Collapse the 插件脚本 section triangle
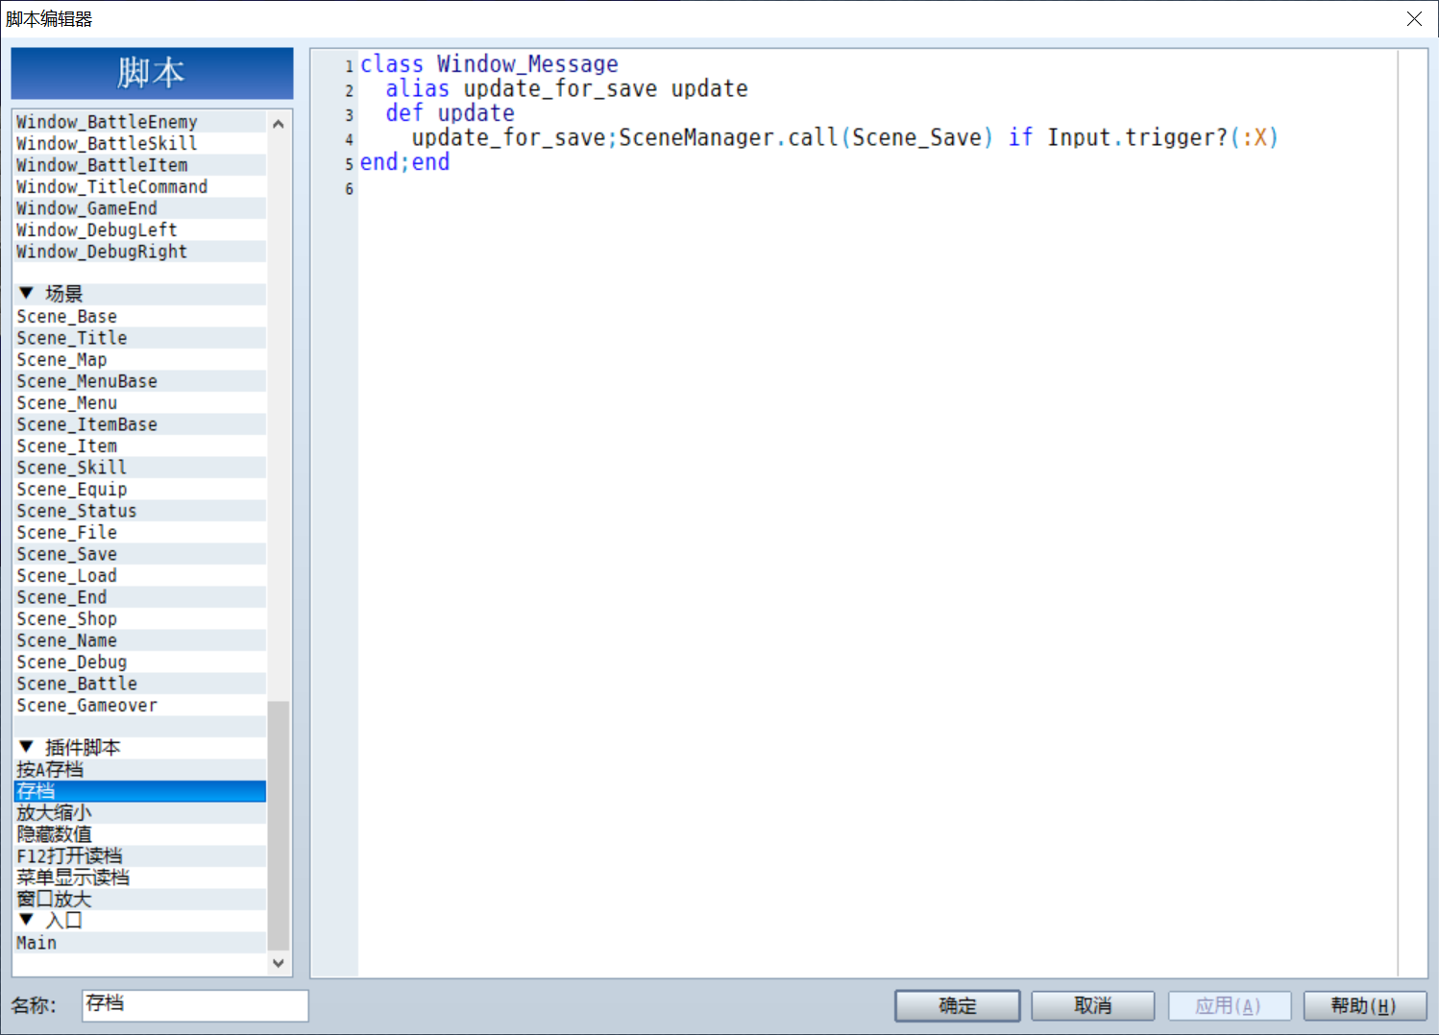The image size is (1439, 1035). pos(26,747)
